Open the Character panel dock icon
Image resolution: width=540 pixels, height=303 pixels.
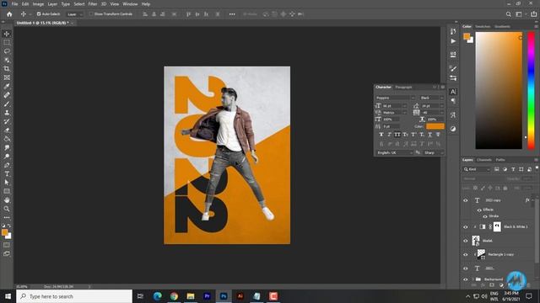453,92
